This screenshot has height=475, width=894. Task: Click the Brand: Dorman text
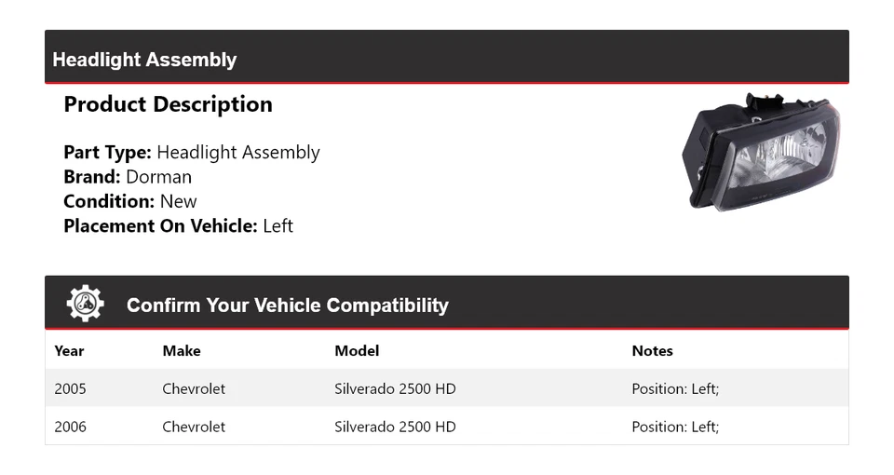click(128, 177)
